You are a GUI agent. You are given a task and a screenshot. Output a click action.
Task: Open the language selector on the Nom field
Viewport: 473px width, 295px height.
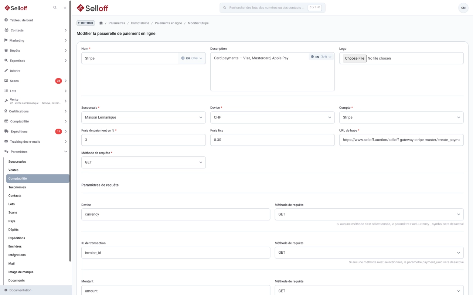tap(192, 58)
